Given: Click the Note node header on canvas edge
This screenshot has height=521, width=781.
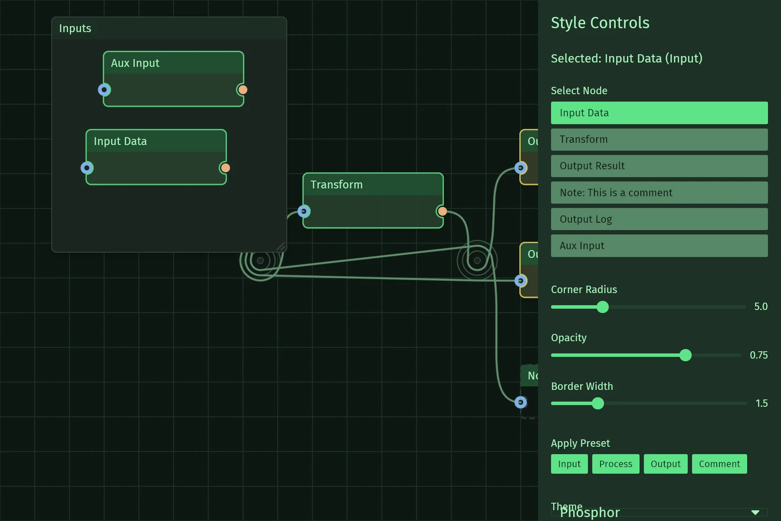Looking at the screenshot, I should 530,376.
